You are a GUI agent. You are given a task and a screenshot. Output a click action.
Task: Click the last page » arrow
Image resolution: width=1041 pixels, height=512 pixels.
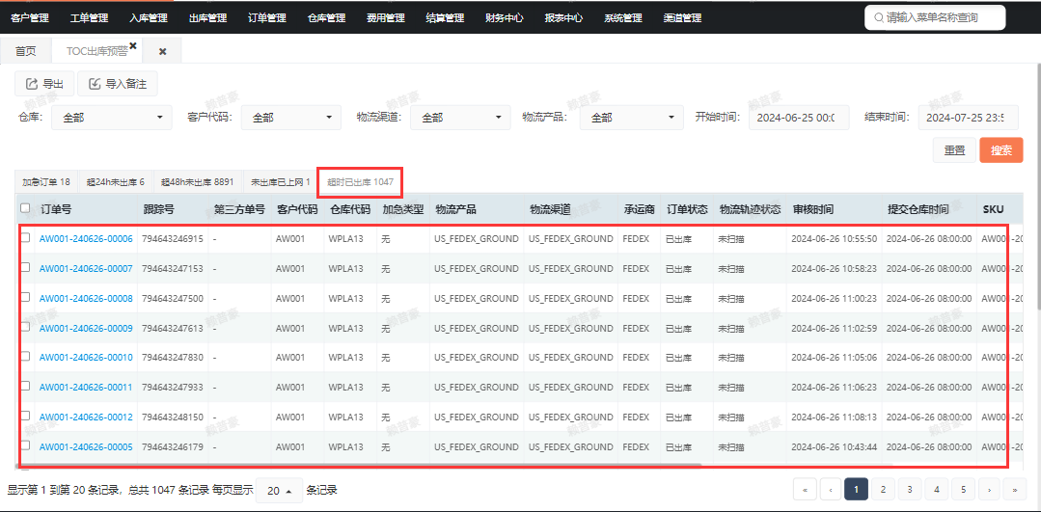[x=1015, y=490]
